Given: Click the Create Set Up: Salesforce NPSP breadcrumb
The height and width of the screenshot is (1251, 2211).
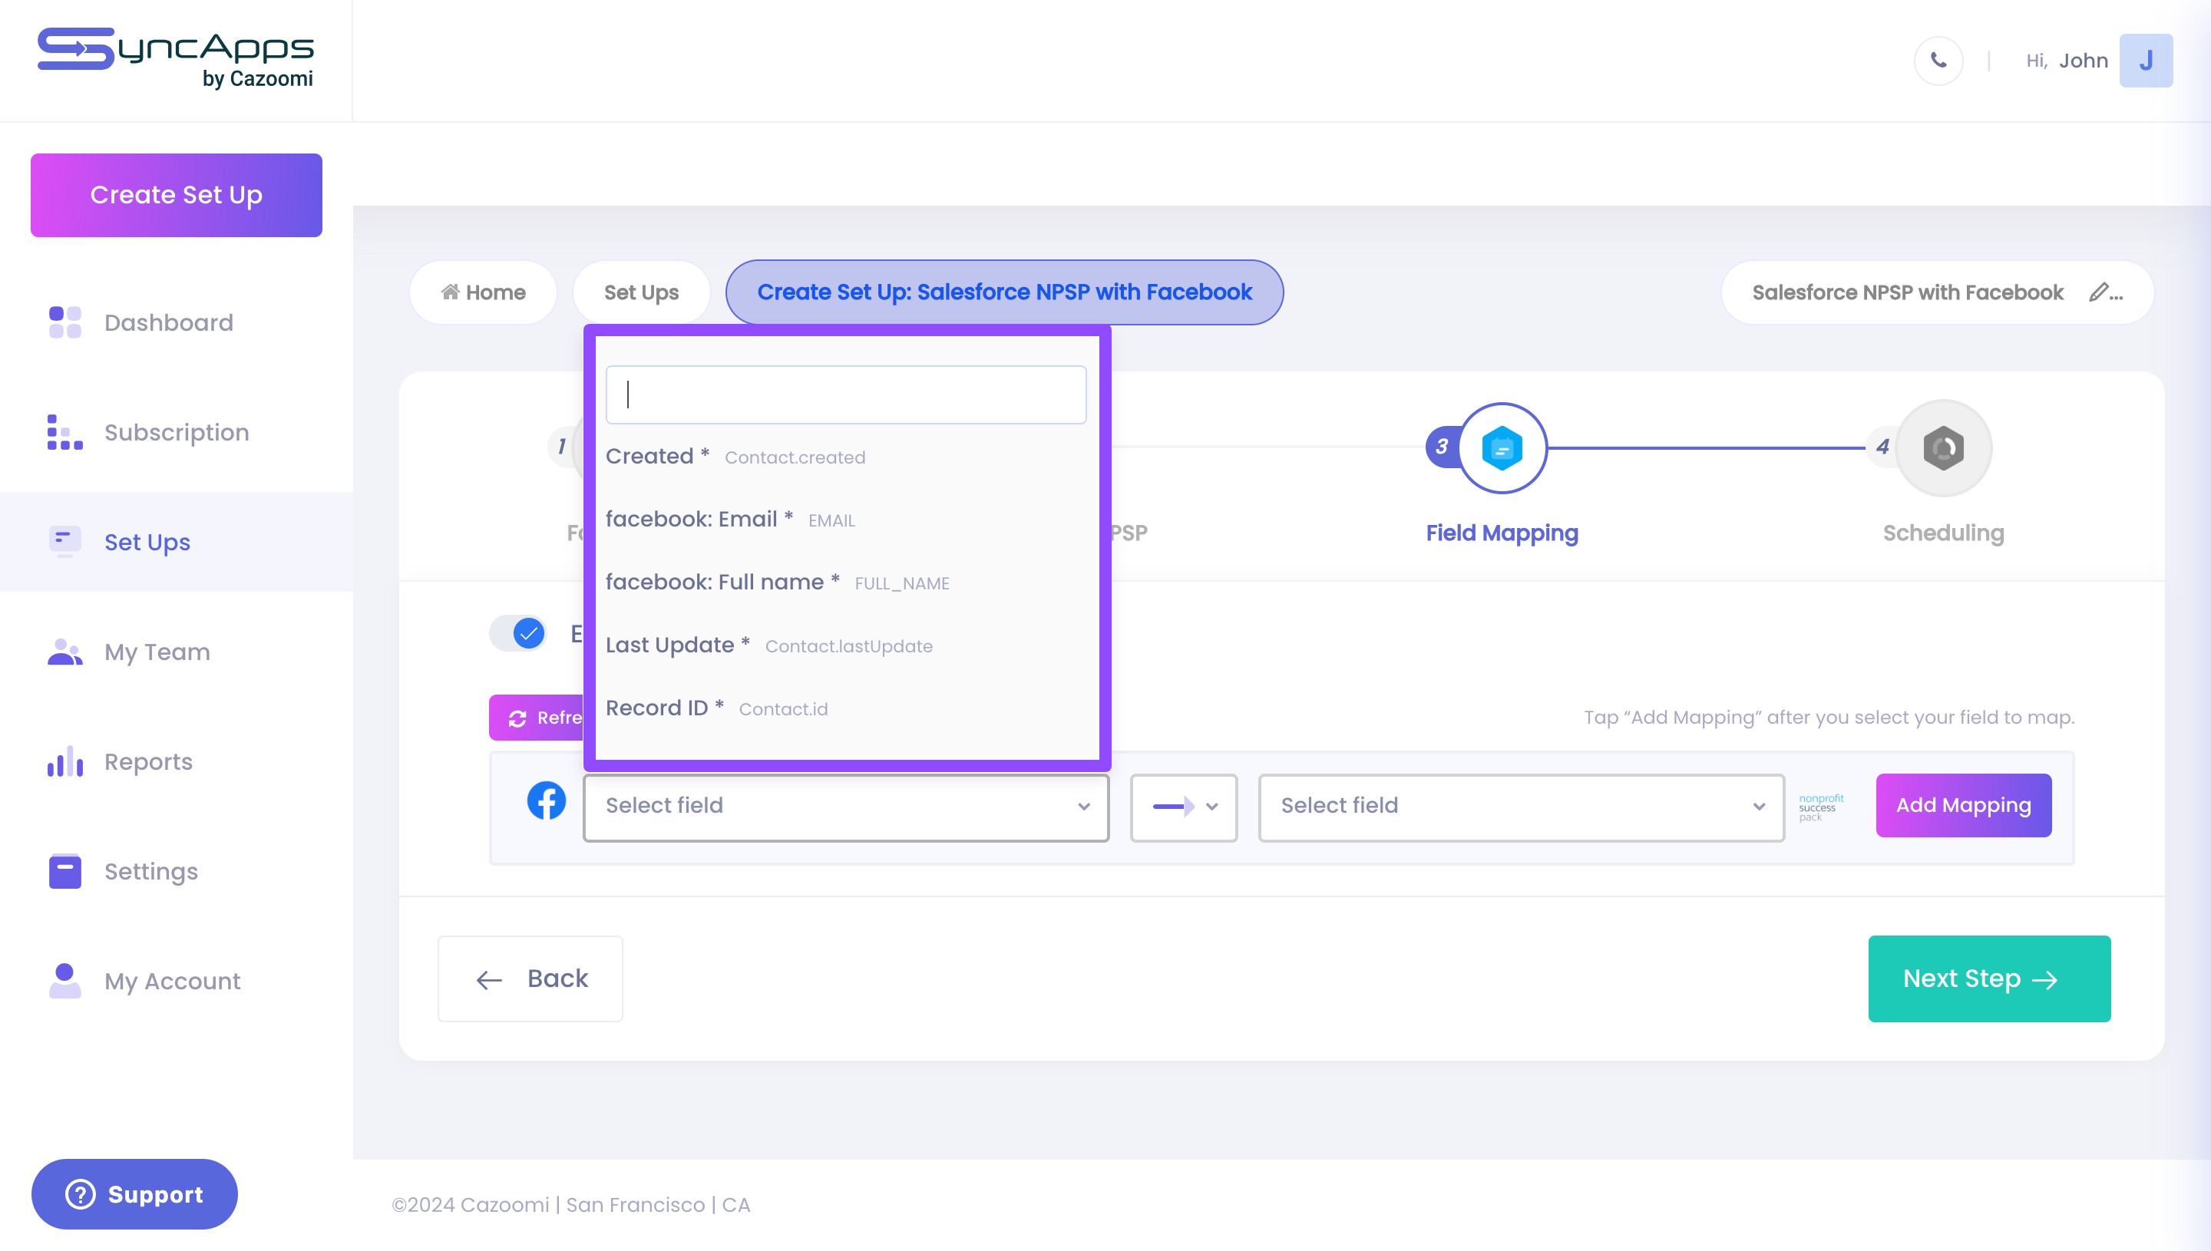Looking at the screenshot, I should point(1004,292).
